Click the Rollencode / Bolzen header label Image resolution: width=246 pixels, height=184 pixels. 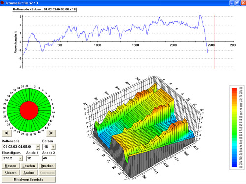(44, 9)
